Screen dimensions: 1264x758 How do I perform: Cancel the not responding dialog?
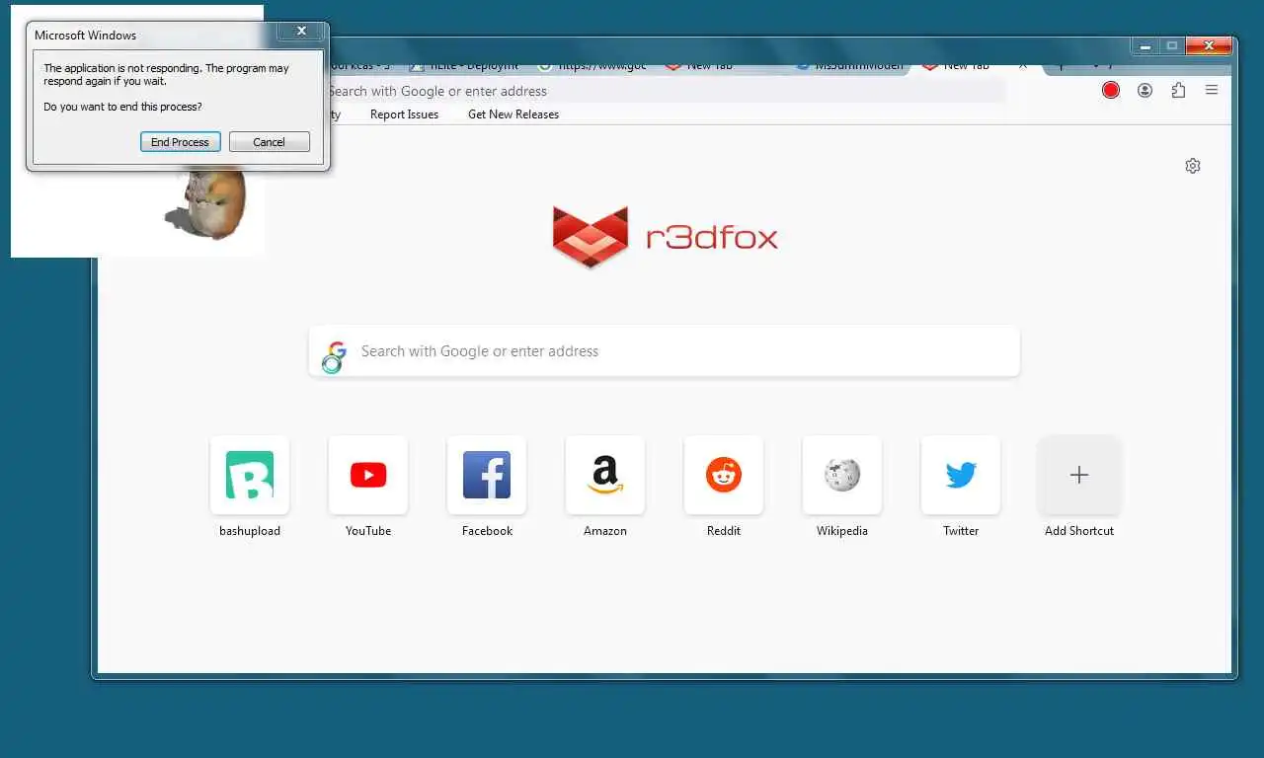click(x=269, y=142)
